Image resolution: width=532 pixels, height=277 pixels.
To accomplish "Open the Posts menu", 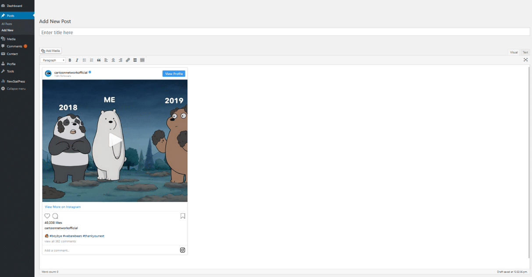I will (17, 15).
